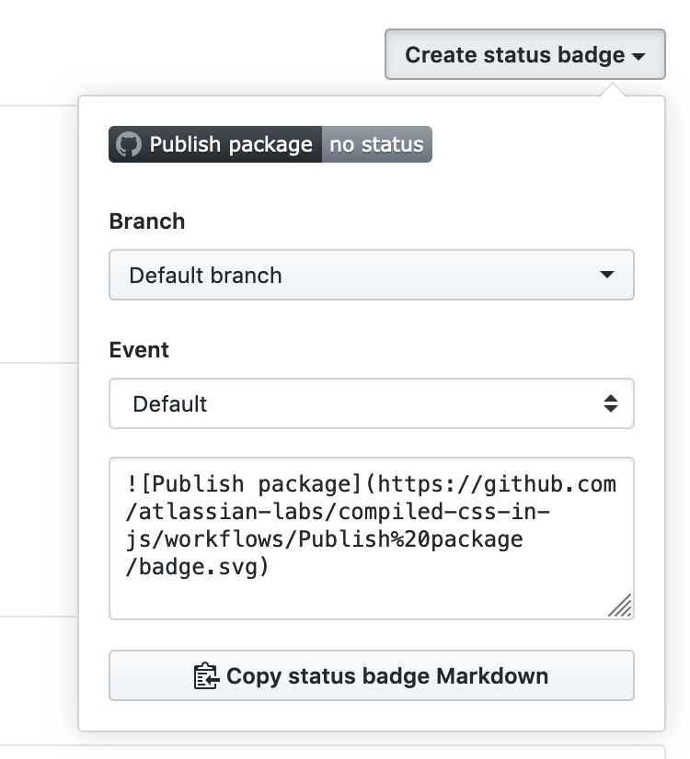The width and height of the screenshot is (690, 759).
Task: Open the Default branch dropdown
Action: (371, 275)
